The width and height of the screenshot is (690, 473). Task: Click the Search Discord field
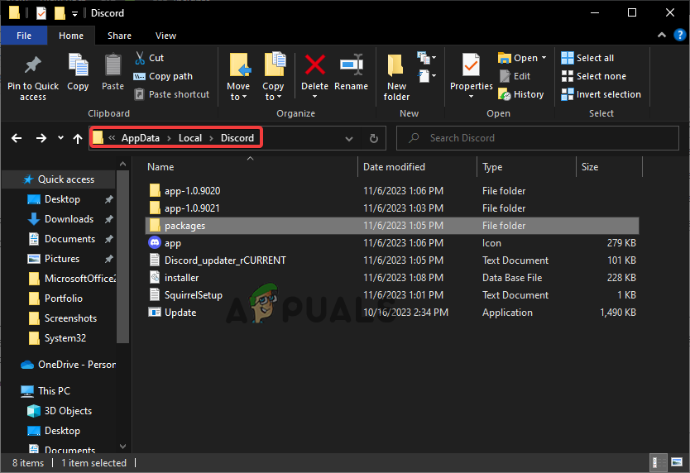(x=538, y=138)
